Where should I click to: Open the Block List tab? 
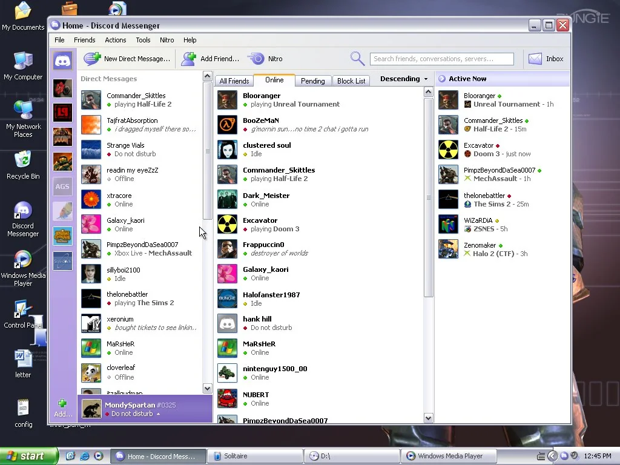pyautogui.click(x=351, y=81)
